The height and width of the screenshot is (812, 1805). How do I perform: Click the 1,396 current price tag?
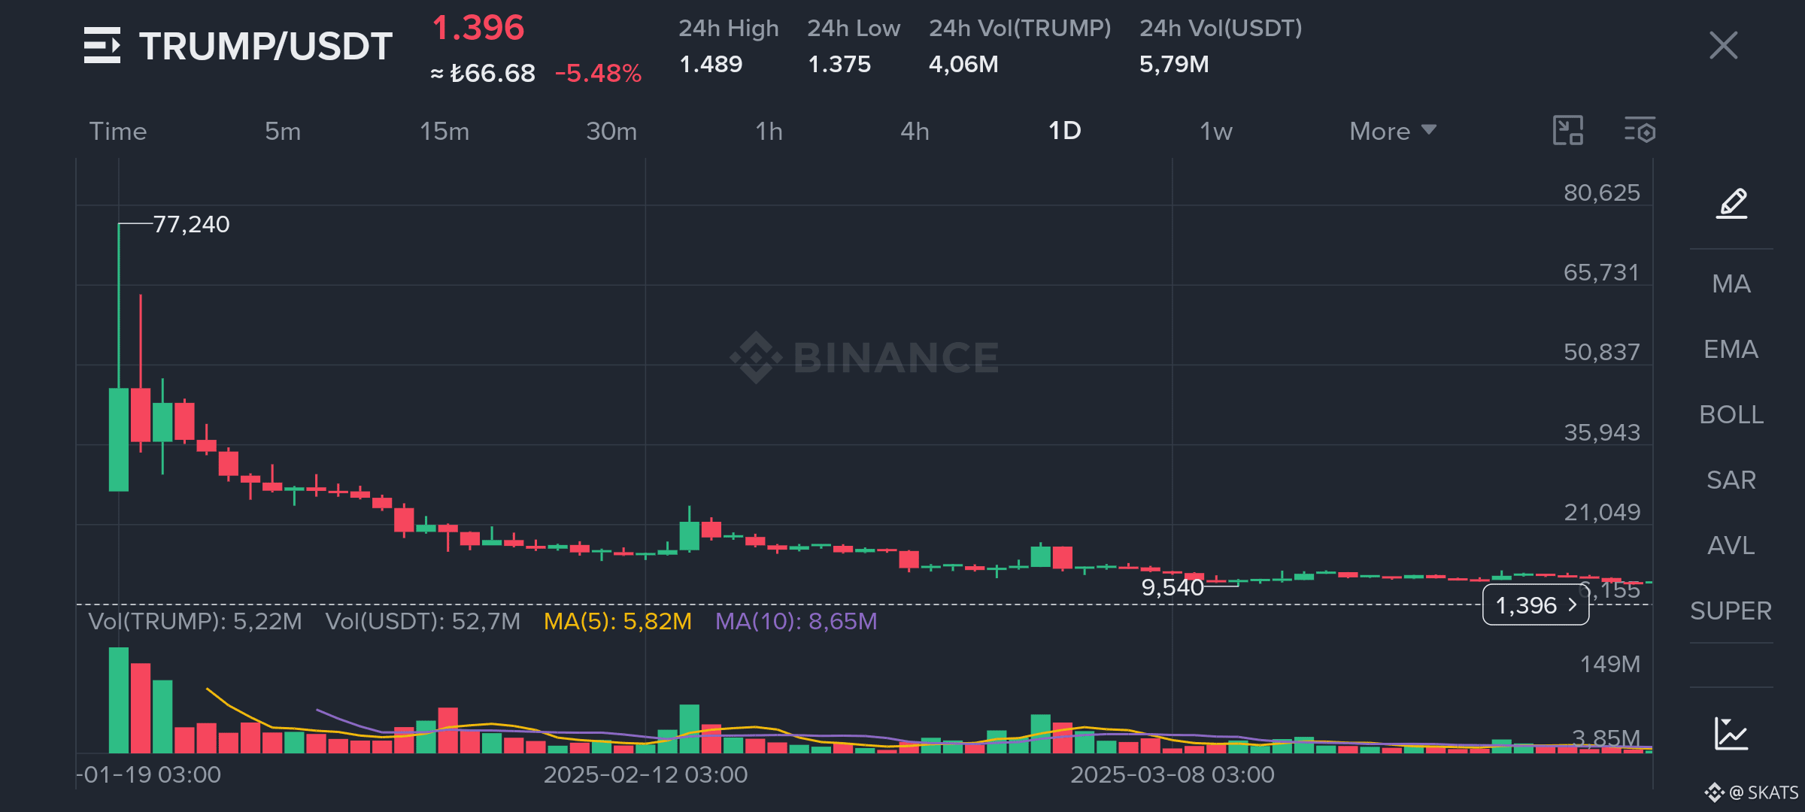click(1535, 605)
